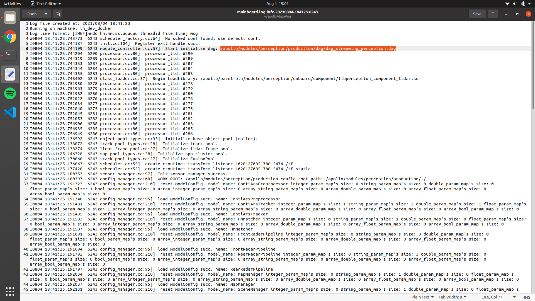The height and width of the screenshot is (301, 535).
Task: Open the line and column position dropdown
Action: 498,297
